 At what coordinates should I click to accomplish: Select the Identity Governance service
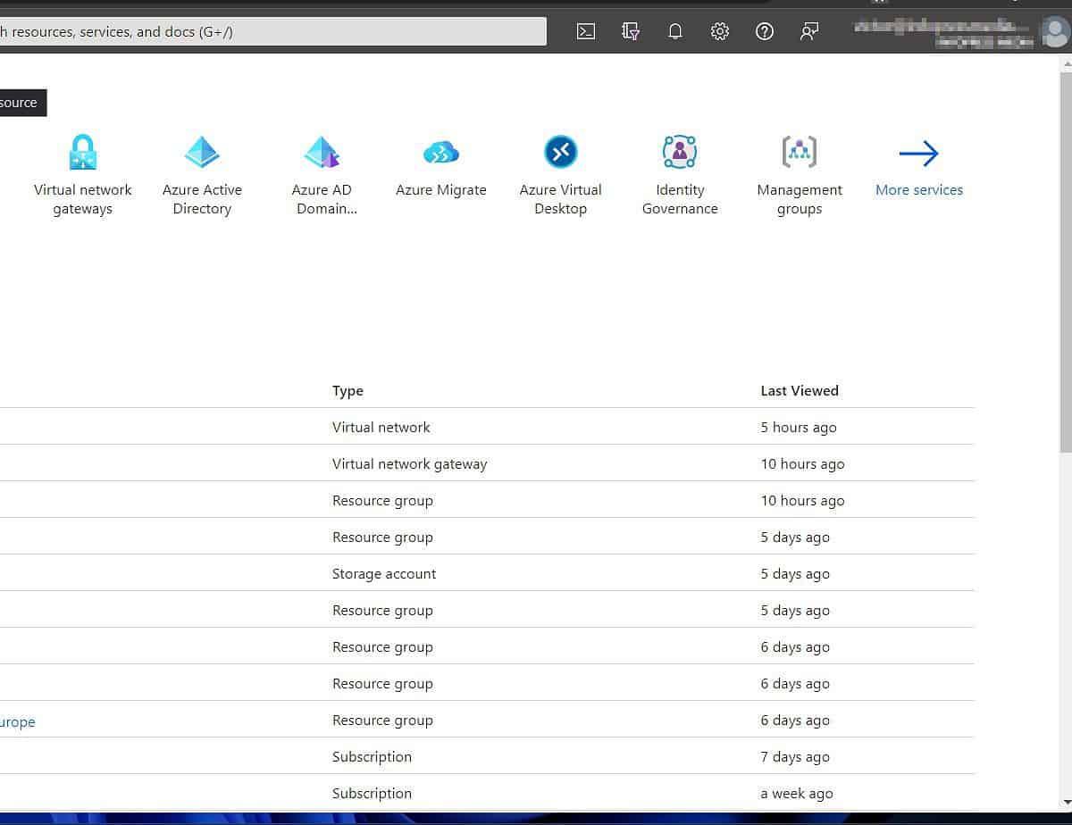pyautogui.click(x=680, y=170)
